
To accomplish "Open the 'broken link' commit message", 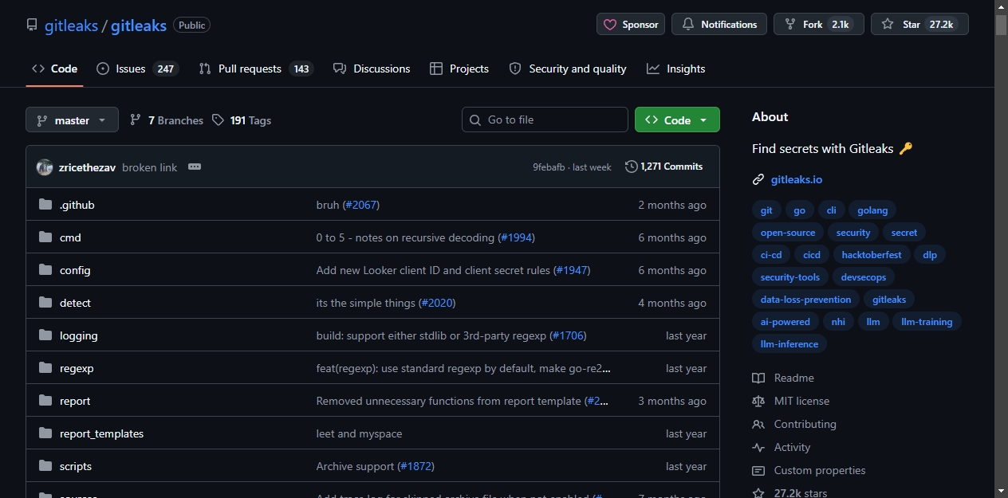I will tap(150, 167).
